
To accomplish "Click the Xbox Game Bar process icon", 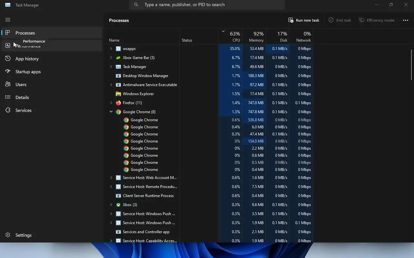I will (x=118, y=58).
